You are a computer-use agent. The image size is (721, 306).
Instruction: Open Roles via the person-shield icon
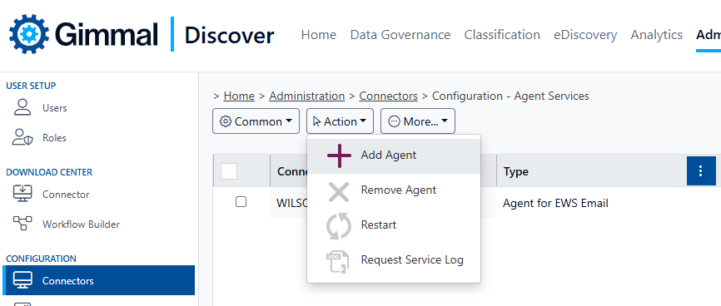[x=22, y=137]
